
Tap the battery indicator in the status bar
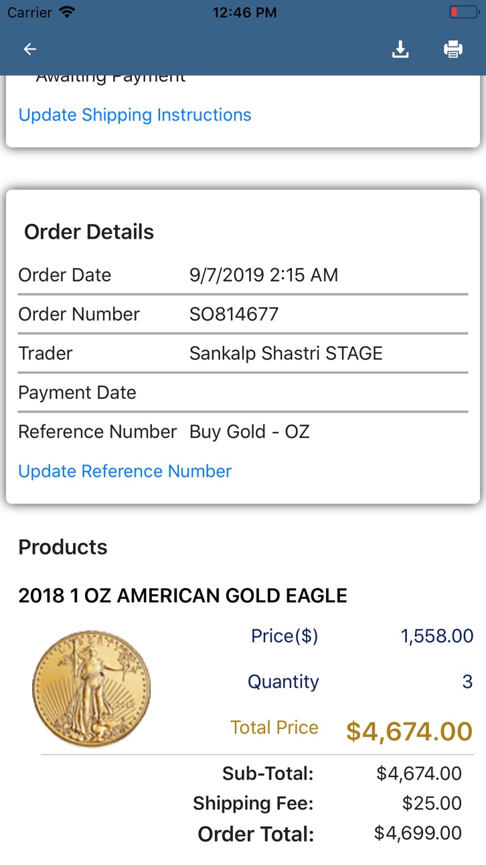coord(463,12)
